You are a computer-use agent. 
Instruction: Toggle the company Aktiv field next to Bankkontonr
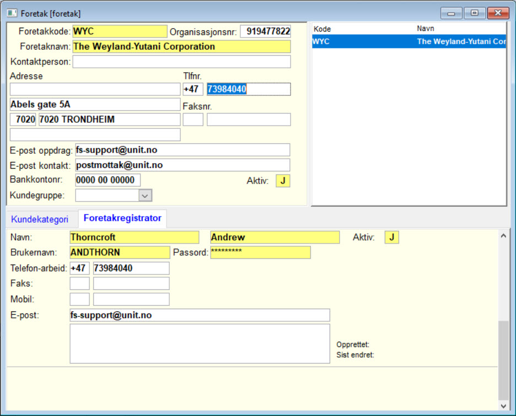(x=283, y=181)
